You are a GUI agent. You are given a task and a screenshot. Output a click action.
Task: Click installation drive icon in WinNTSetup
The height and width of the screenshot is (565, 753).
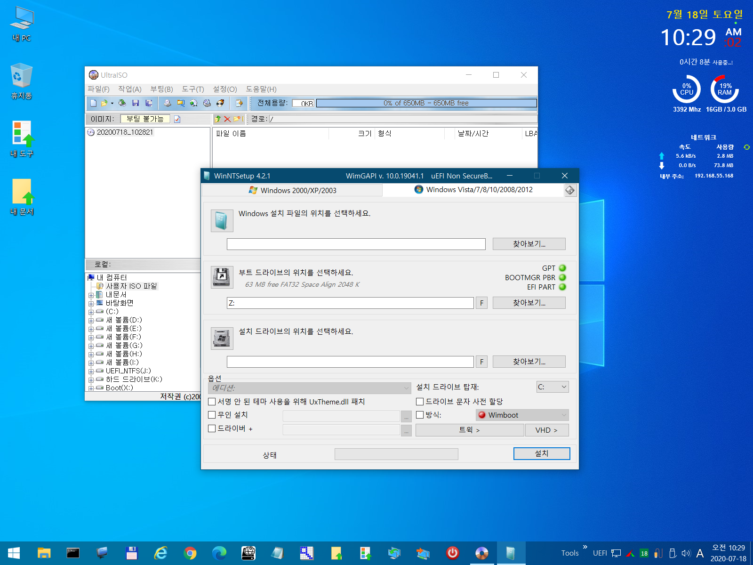click(x=222, y=338)
